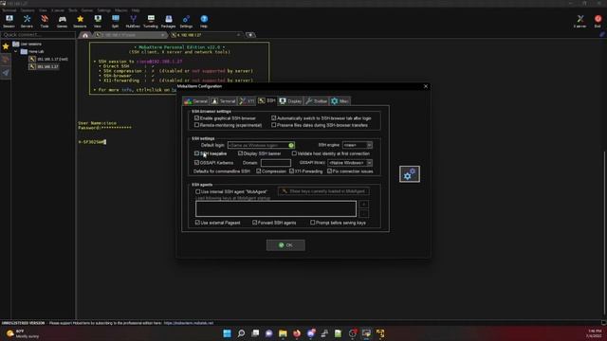Select the paper plane macros sidebar icon
The image size is (607, 341).
click(6, 73)
